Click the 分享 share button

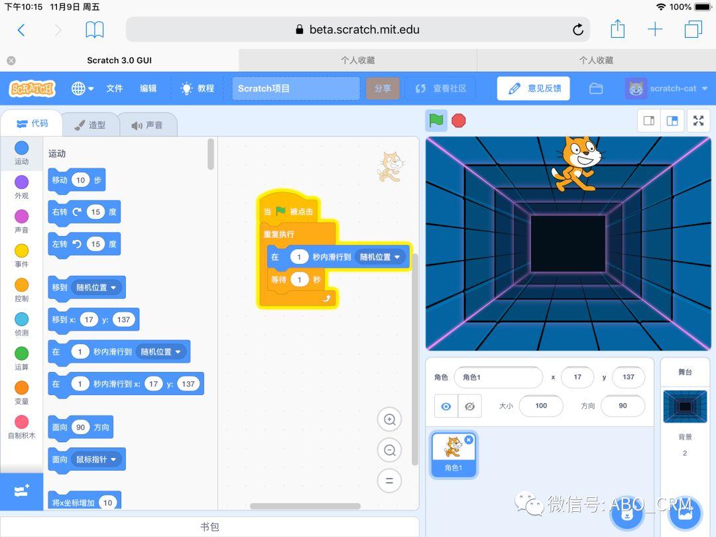(x=383, y=88)
